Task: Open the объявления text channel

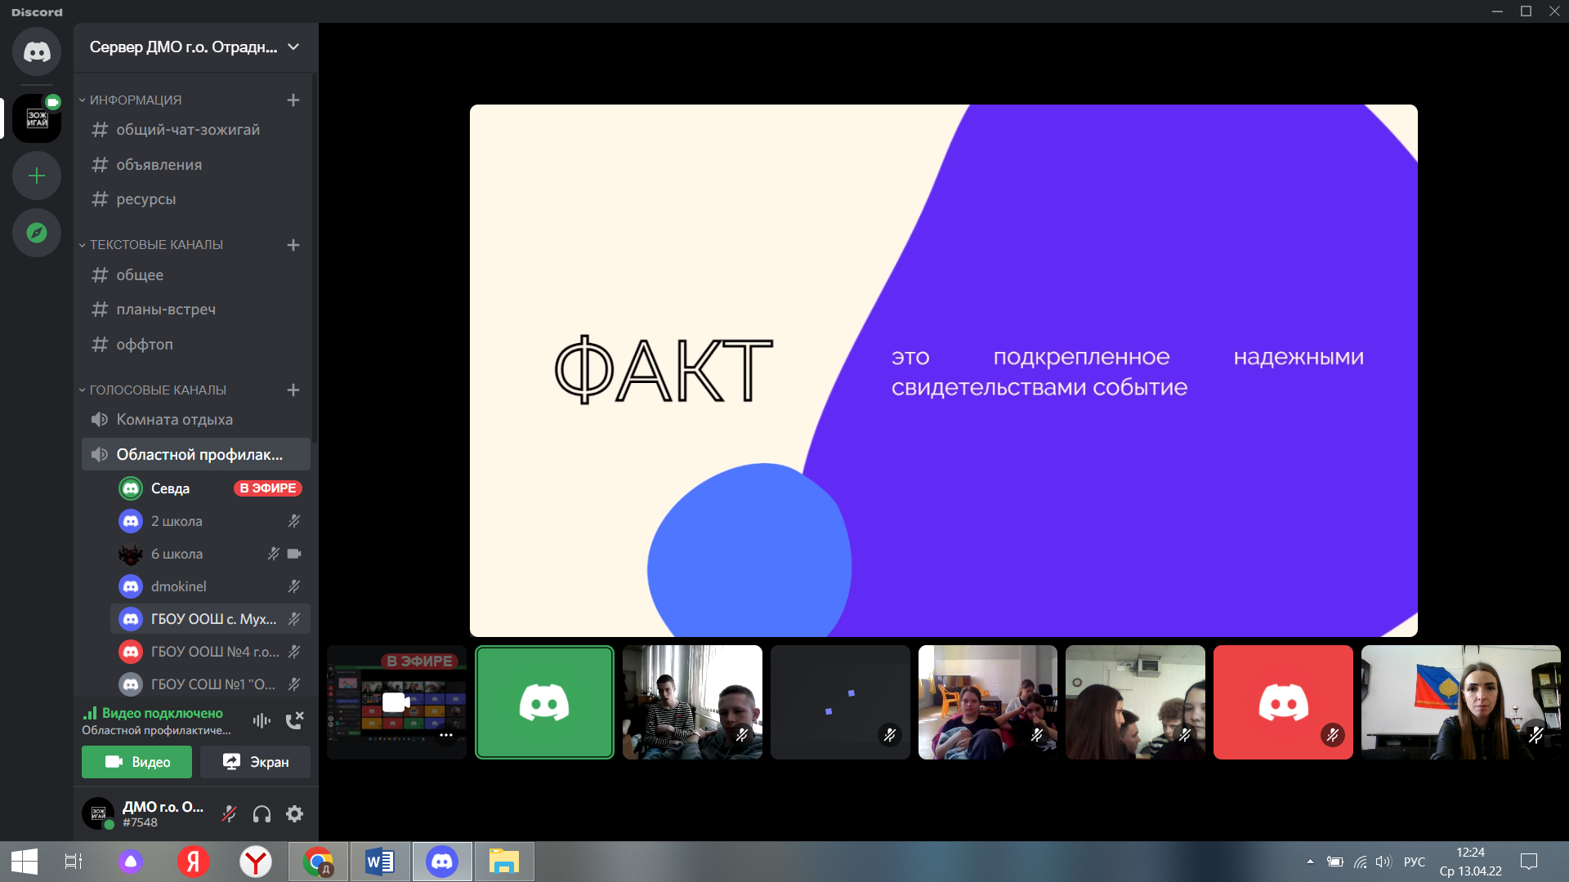Action: pos(159,165)
